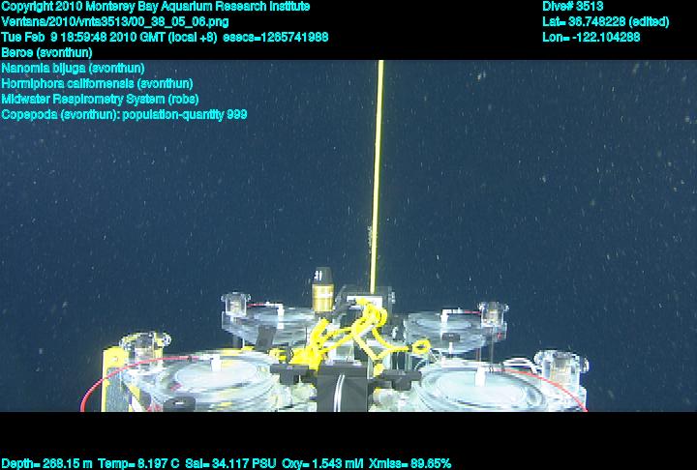Click the 'Lat= 36.748228 (edited)' readout
The width and height of the screenshot is (697, 470).
click(x=605, y=22)
